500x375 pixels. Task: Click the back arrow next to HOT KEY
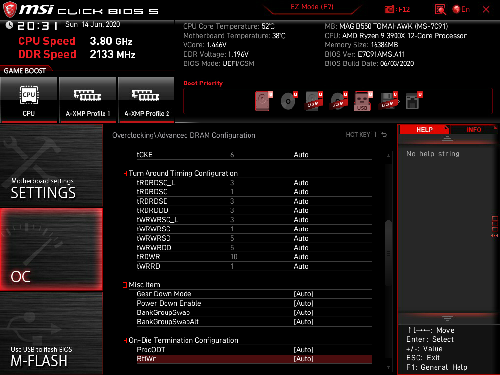tap(384, 135)
